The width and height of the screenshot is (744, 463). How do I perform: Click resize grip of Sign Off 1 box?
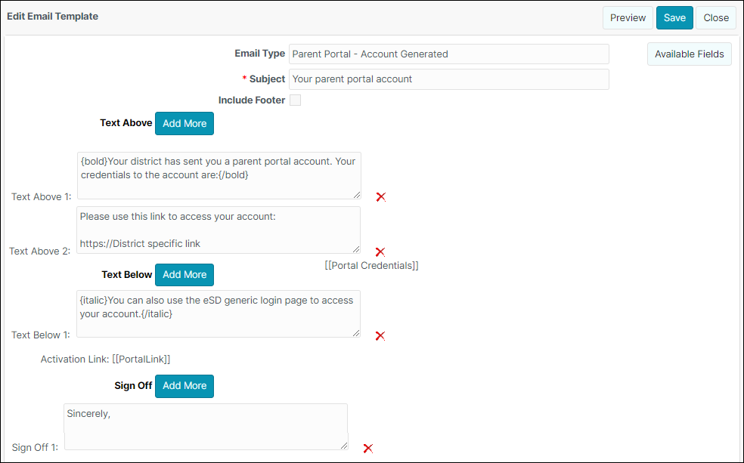(x=343, y=445)
